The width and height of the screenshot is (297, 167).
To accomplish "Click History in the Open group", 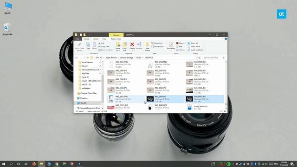I will (x=181, y=50).
